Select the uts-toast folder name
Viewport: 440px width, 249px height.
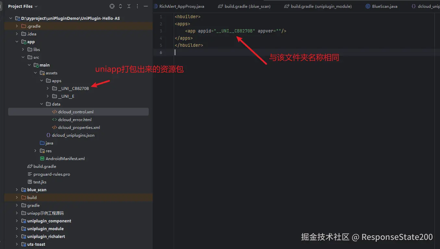point(36,244)
